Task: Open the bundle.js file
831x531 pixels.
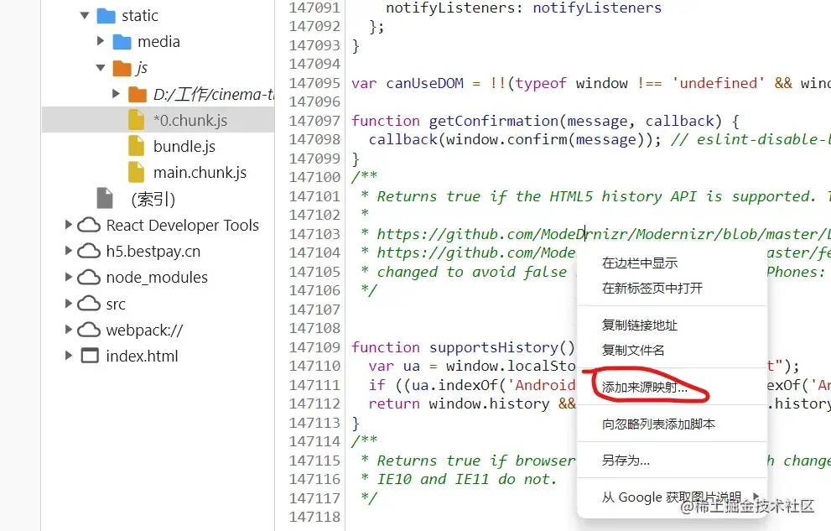Action: point(184,146)
